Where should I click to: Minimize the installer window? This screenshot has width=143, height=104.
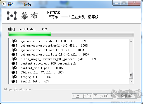pos(116,3)
